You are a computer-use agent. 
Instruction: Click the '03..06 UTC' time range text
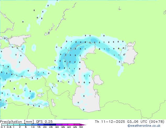137,122
